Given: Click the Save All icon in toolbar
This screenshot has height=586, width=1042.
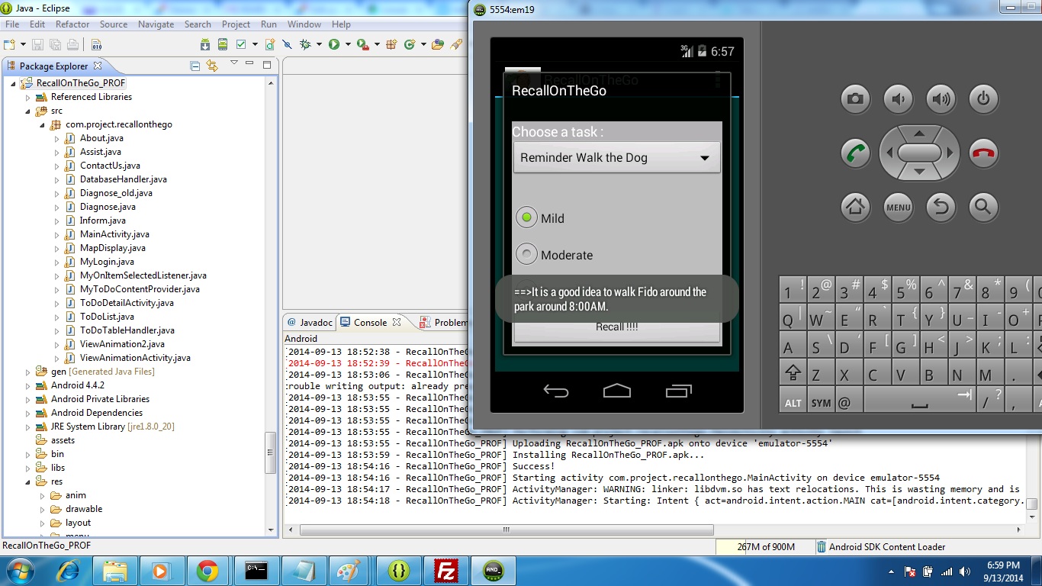Looking at the screenshot, I should coord(56,45).
